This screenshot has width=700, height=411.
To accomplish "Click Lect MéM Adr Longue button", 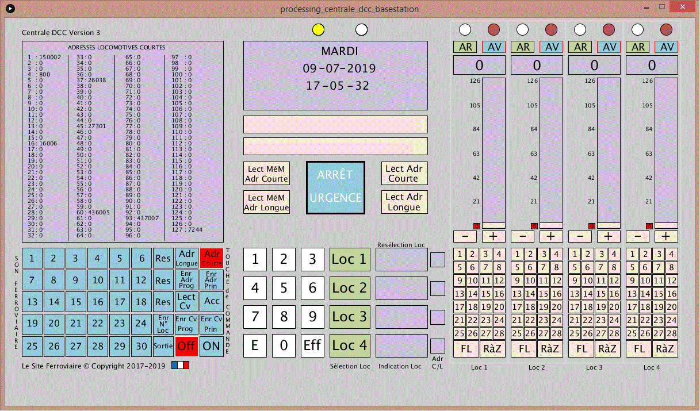I will coord(267,202).
